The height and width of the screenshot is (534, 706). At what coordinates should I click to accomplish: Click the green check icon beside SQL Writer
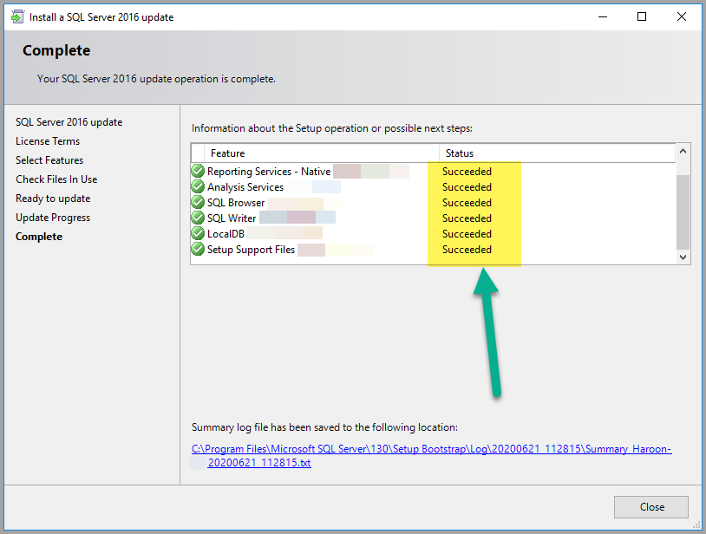click(x=198, y=218)
